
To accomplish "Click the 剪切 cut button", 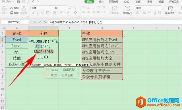I will click(14, 8).
